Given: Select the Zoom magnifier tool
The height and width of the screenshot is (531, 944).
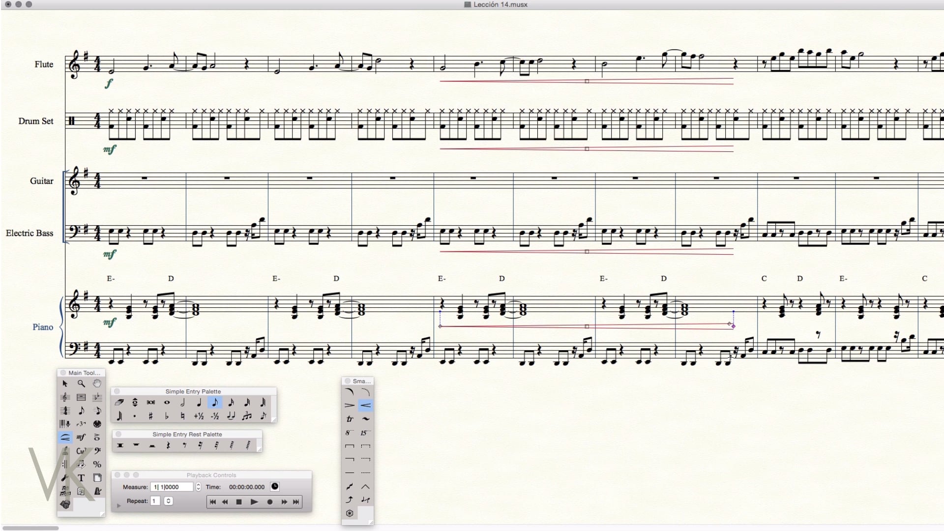Looking at the screenshot, I should pyautogui.click(x=81, y=383).
